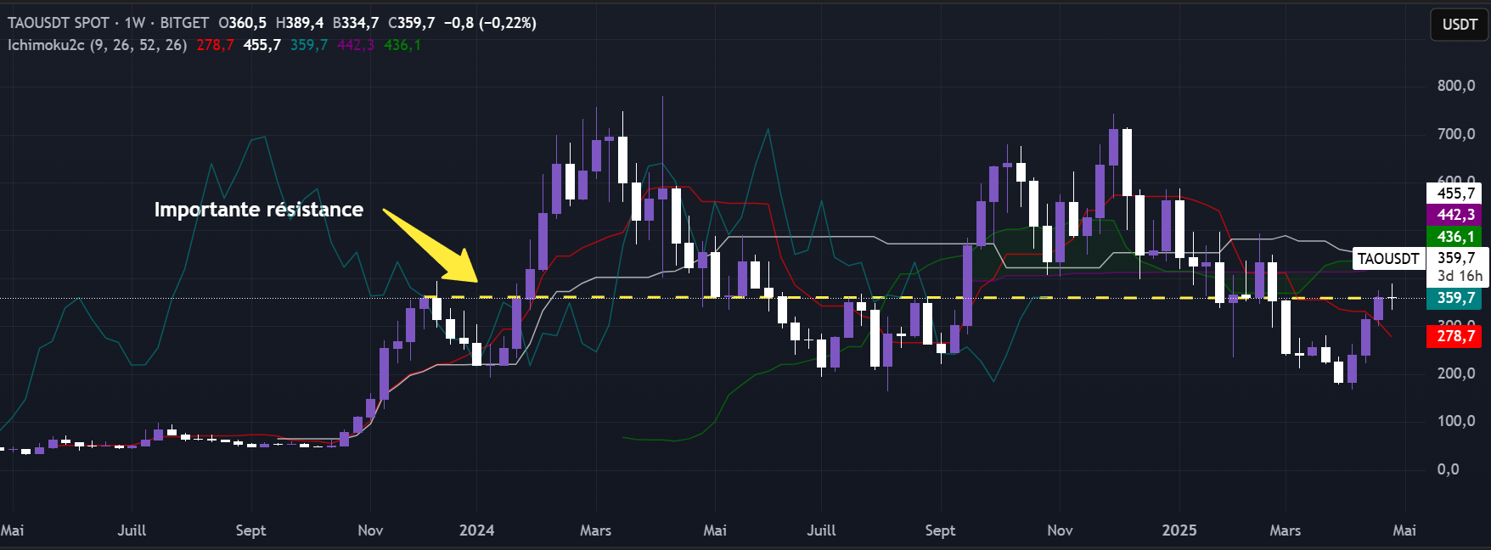1491x550 pixels.
Task: Click the 100,0 level on price scale
Action: tap(1455, 421)
